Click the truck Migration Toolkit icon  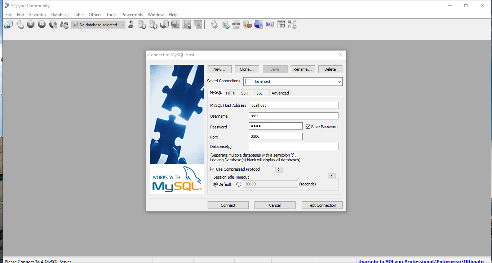(x=248, y=25)
